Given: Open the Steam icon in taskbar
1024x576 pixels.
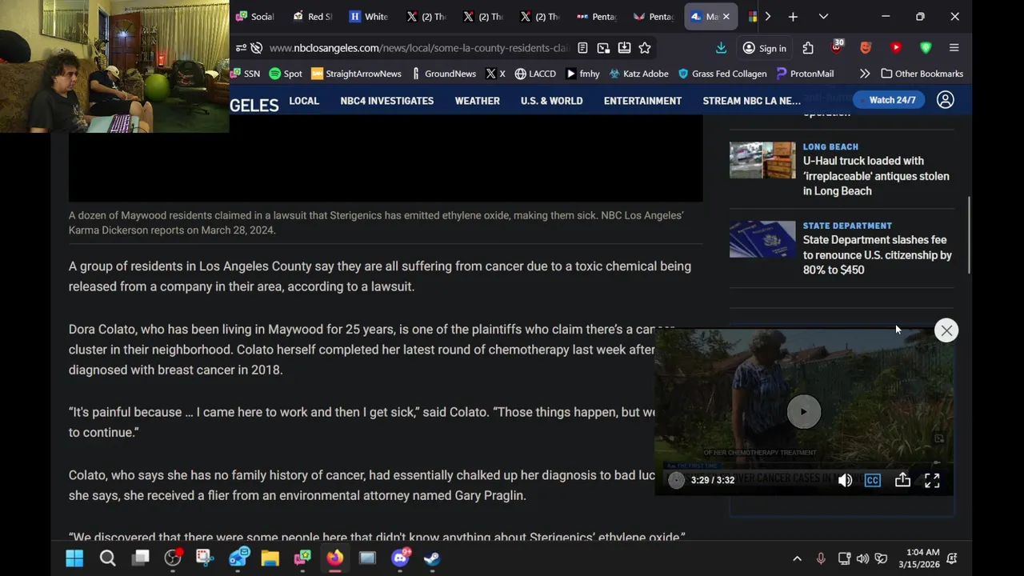Looking at the screenshot, I should (x=432, y=558).
